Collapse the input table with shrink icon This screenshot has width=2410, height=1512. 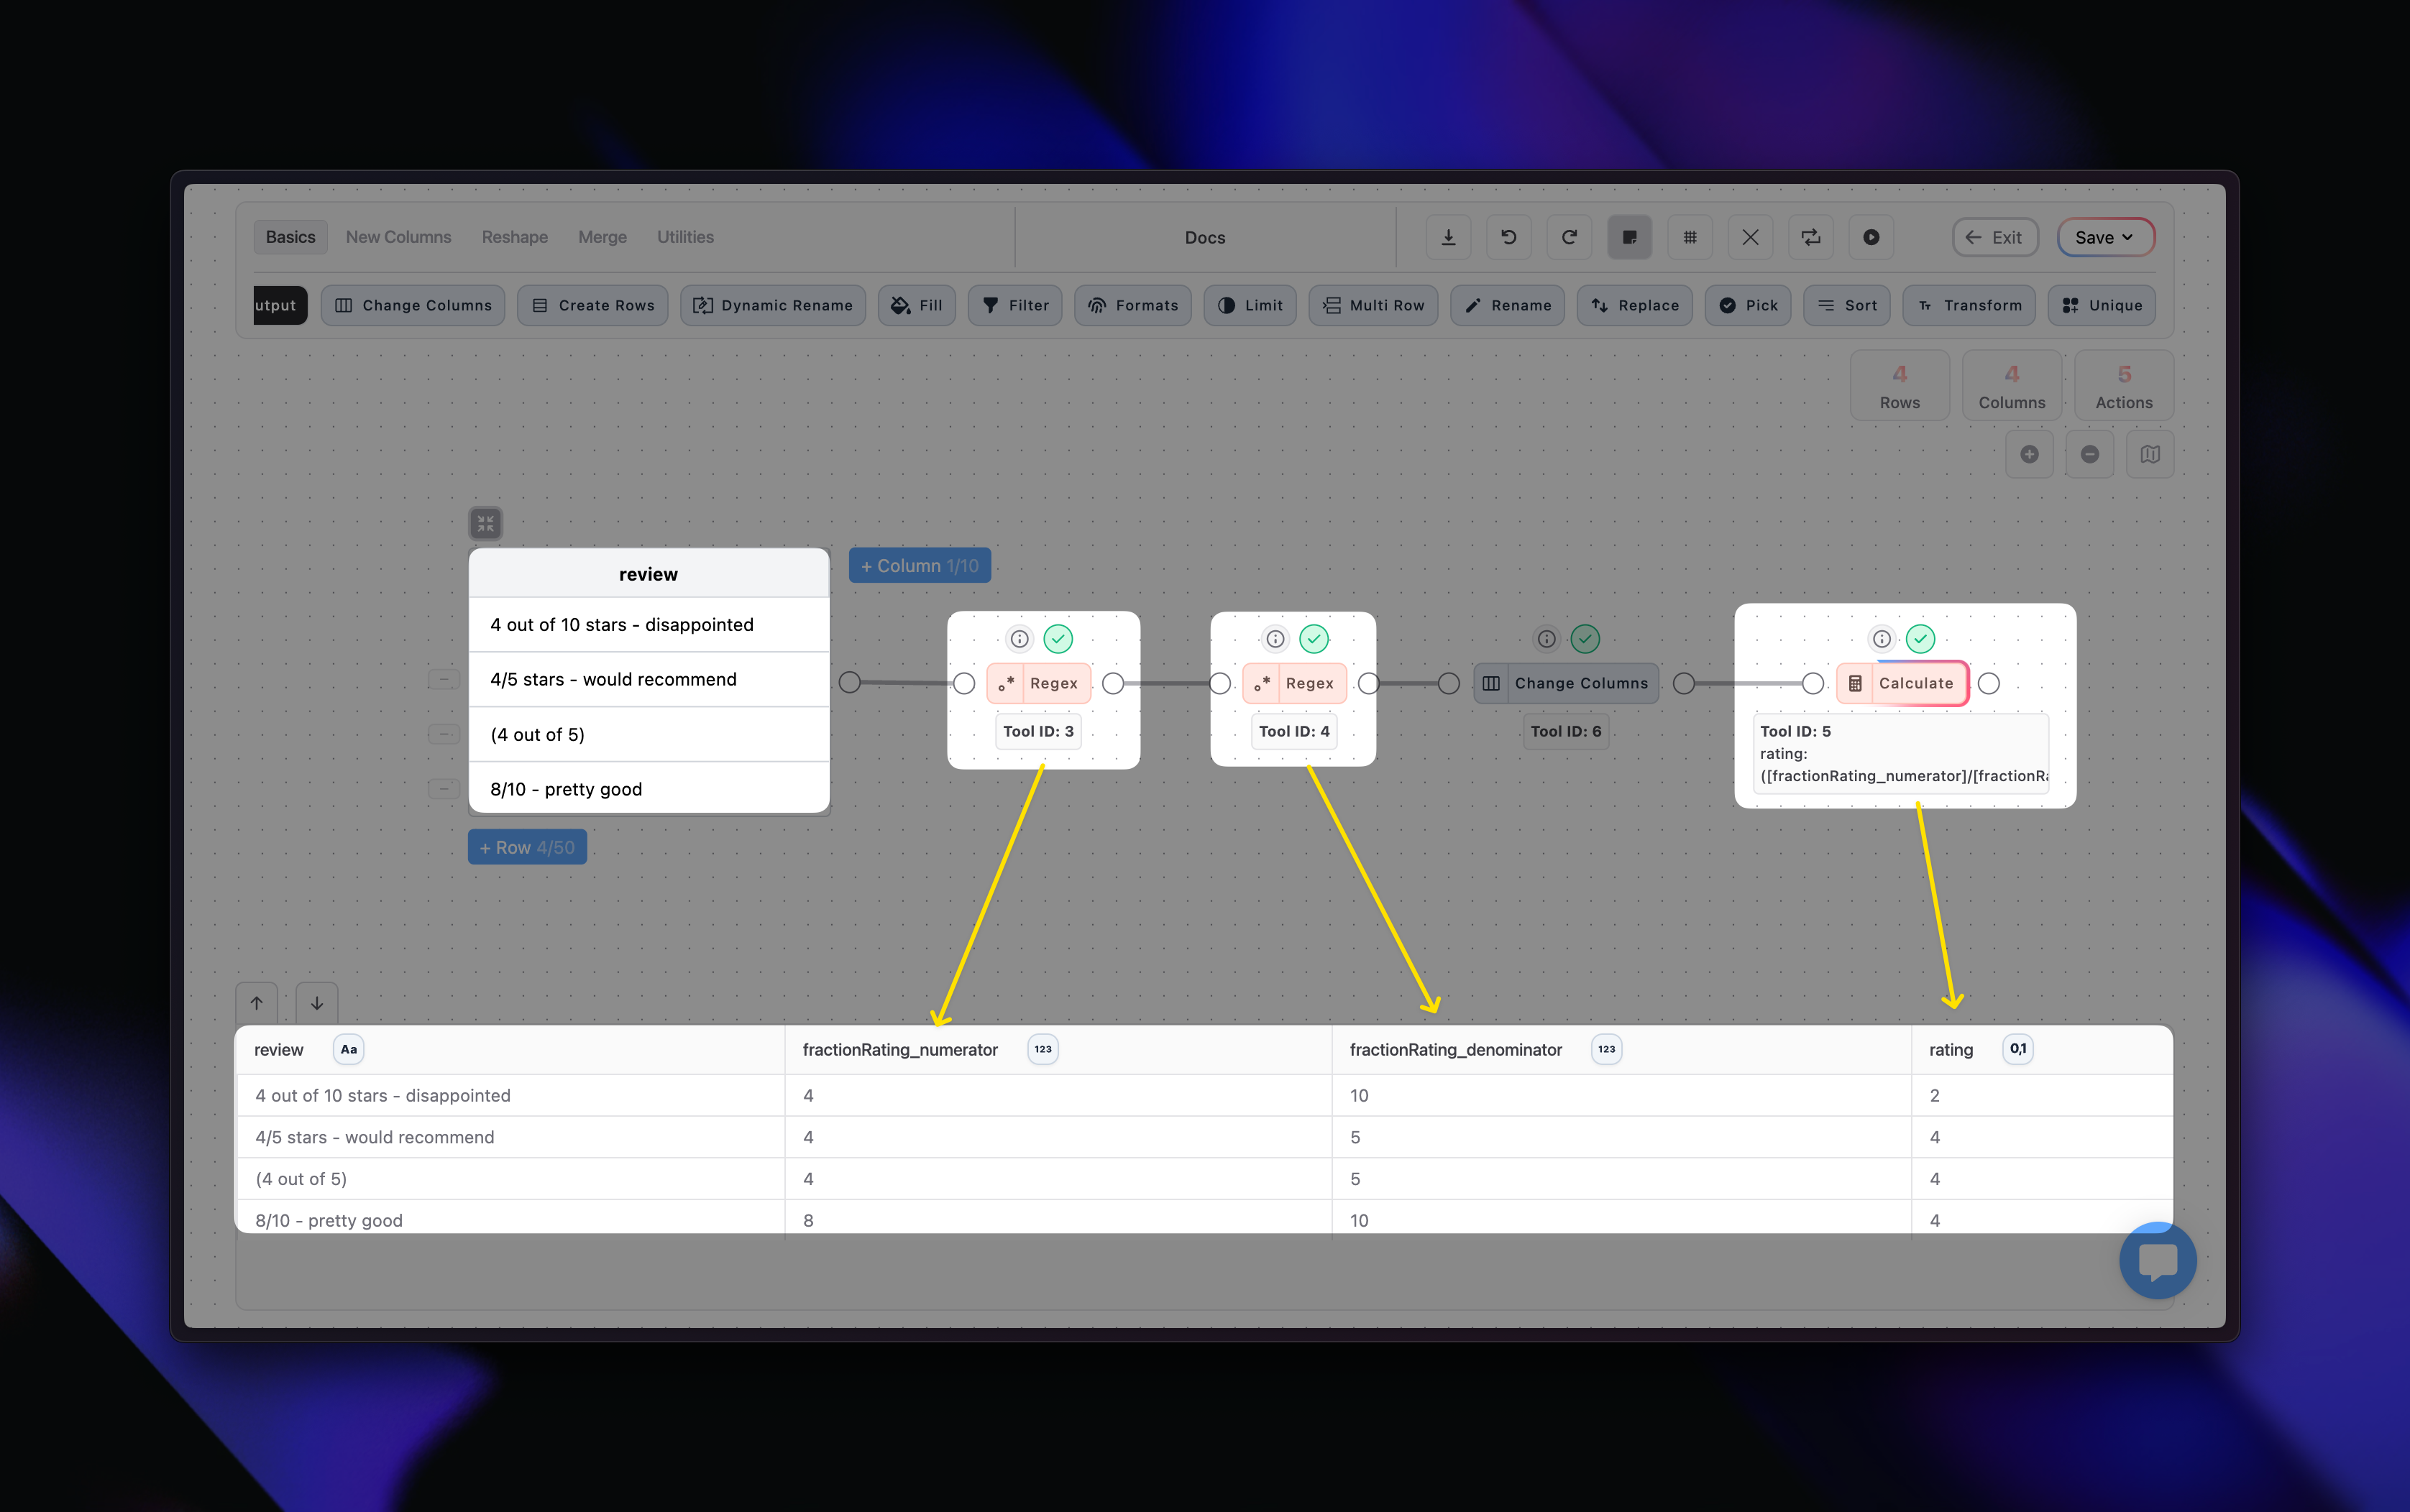[x=485, y=523]
